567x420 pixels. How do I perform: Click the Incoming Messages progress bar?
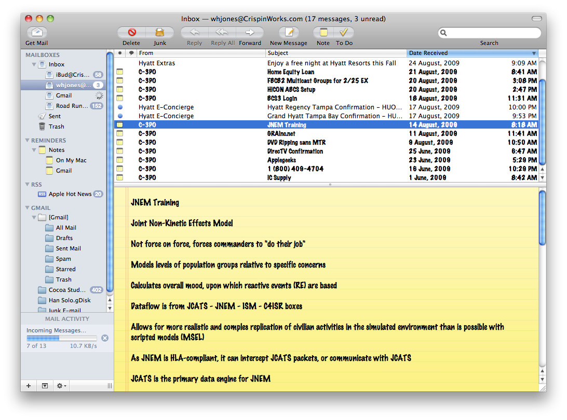pyautogui.click(x=61, y=339)
